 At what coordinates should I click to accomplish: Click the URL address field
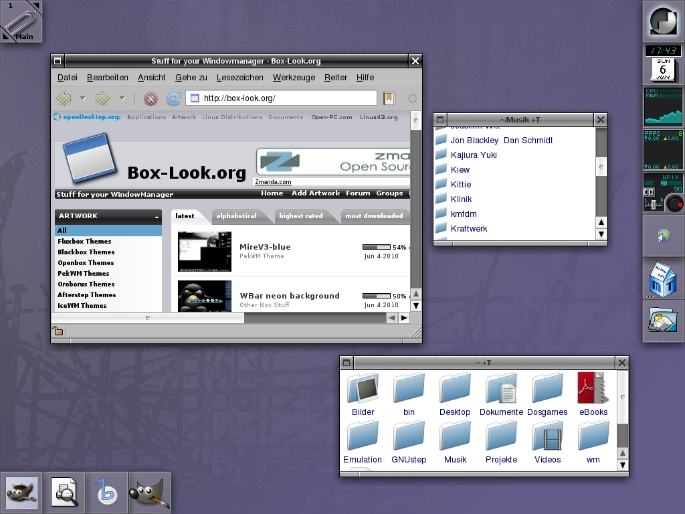pyautogui.click(x=282, y=98)
